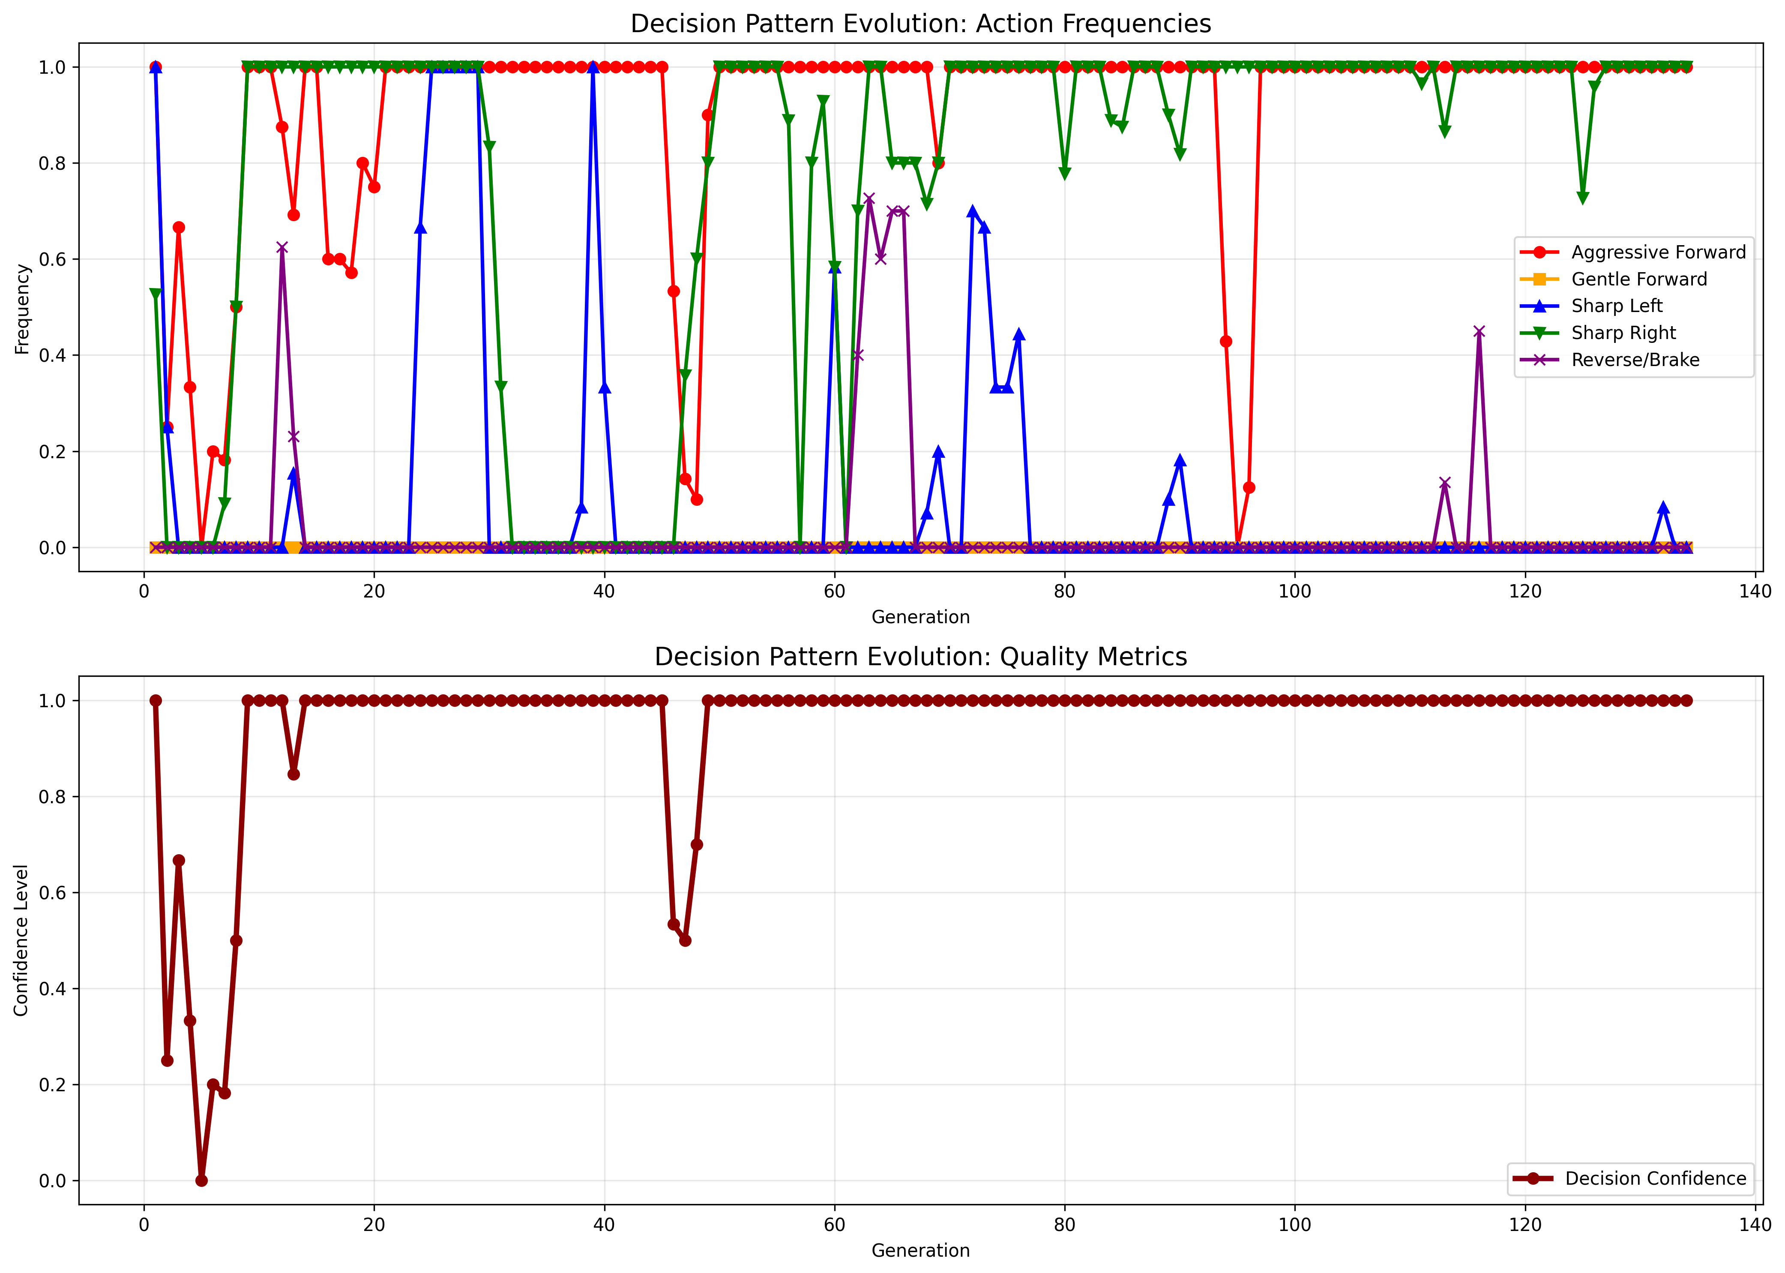Click the 'Sharp Left' legend text
Image resolution: width=1785 pixels, height=1273 pixels.
[x=1617, y=306]
